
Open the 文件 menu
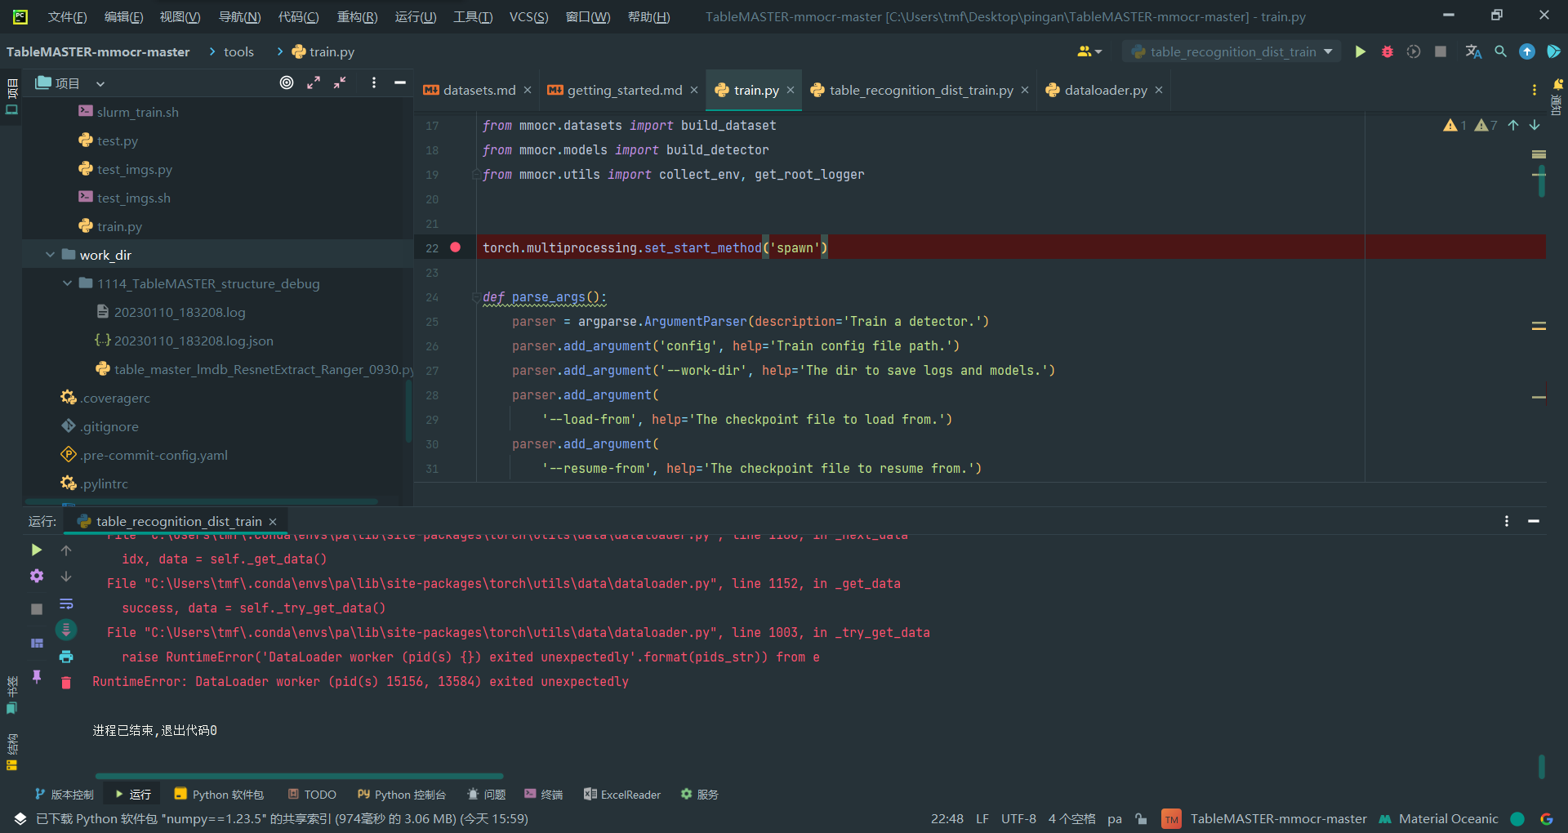(x=67, y=16)
